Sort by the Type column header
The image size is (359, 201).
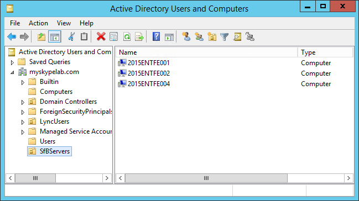click(325, 52)
